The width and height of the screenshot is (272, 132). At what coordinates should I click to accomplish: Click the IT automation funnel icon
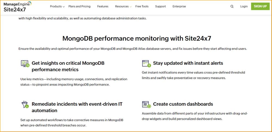[25, 105]
